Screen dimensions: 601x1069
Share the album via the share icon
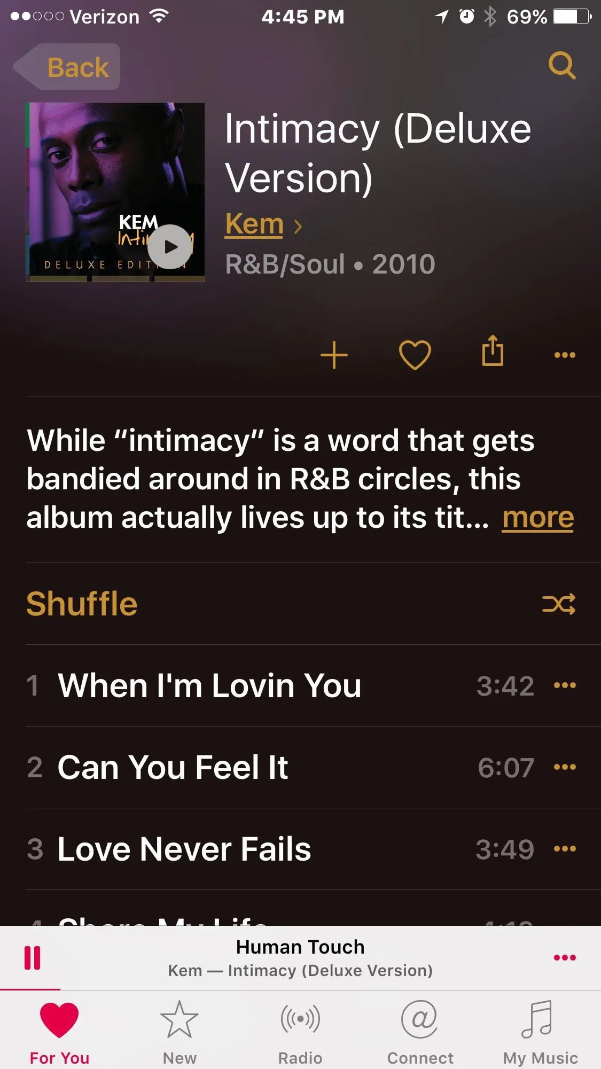tap(493, 350)
